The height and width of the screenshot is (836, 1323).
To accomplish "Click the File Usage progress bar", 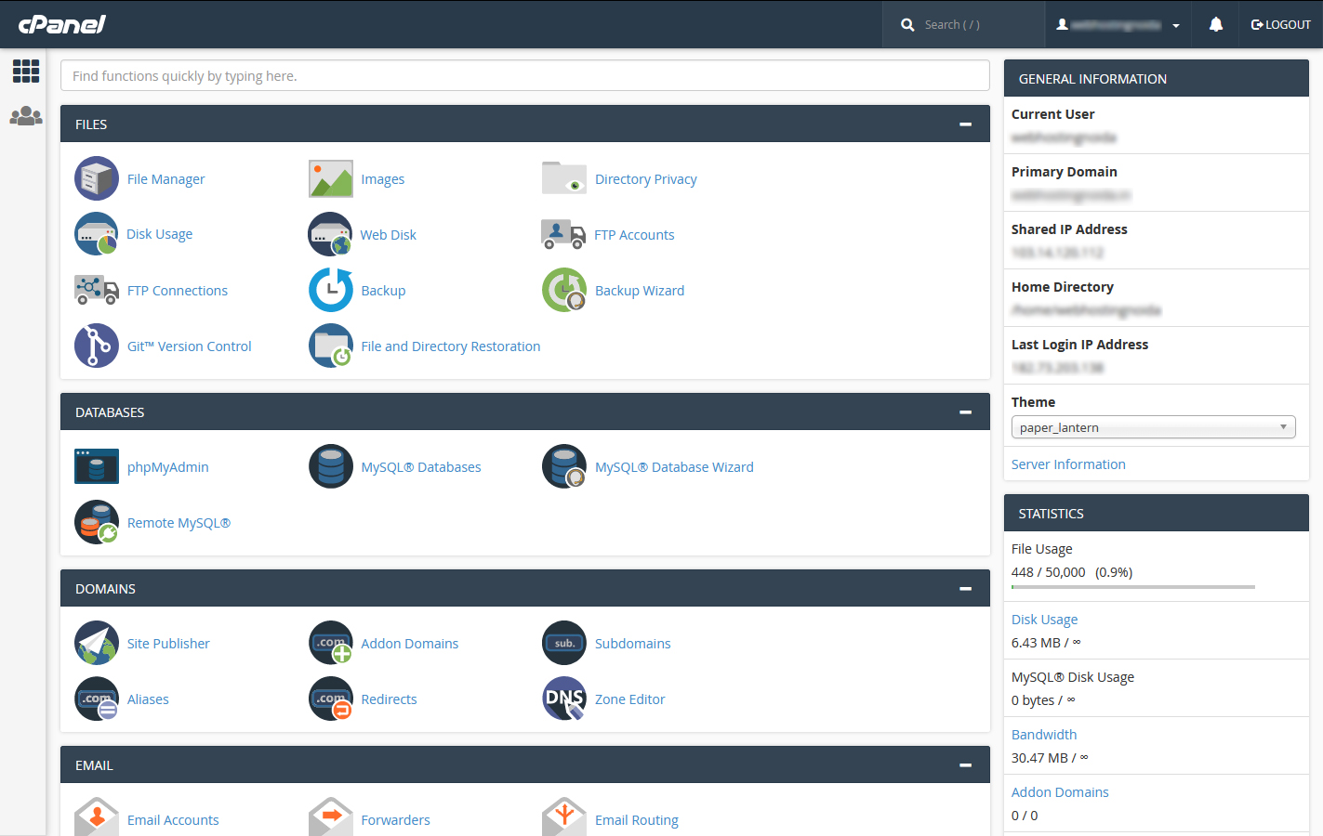I will tap(1132, 587).
